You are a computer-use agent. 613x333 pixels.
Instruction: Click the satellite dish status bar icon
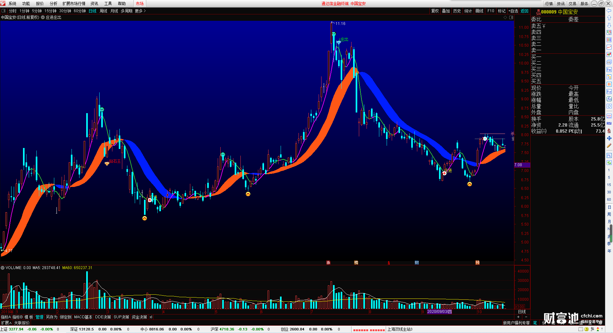592,329
